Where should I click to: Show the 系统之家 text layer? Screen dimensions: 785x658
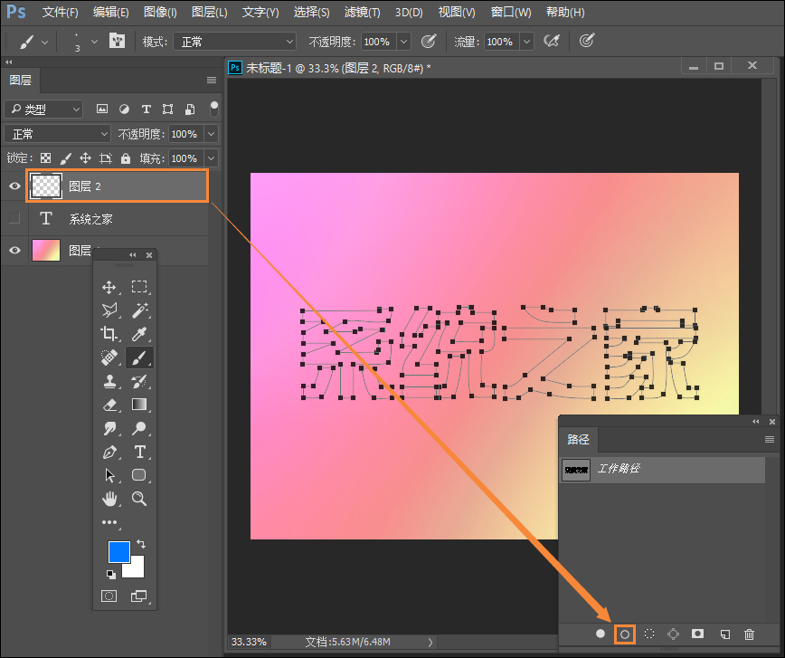click(14, 219)
